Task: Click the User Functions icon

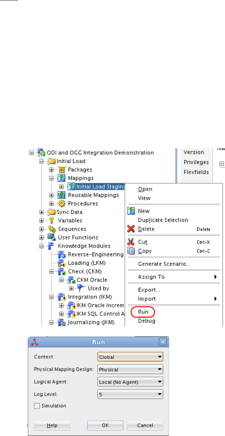Action: (51, 238)
